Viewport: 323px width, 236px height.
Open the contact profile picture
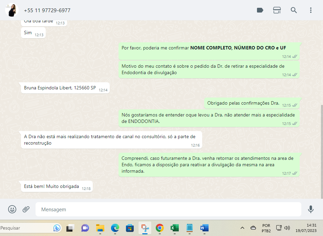tap(12, 10)
